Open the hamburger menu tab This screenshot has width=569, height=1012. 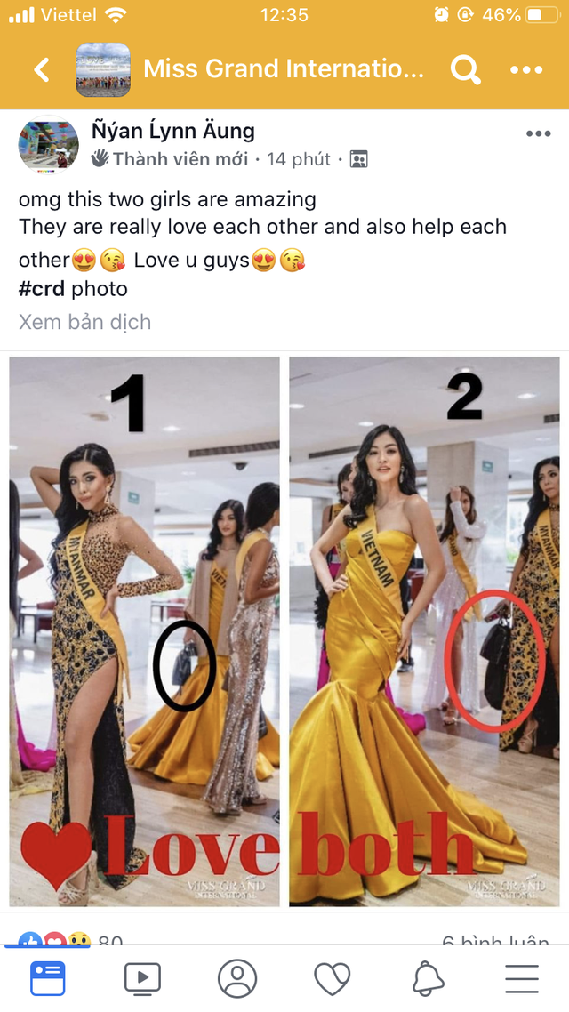[x=522, y=978]
